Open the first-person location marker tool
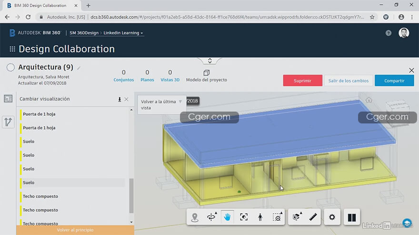 point(195,217)
